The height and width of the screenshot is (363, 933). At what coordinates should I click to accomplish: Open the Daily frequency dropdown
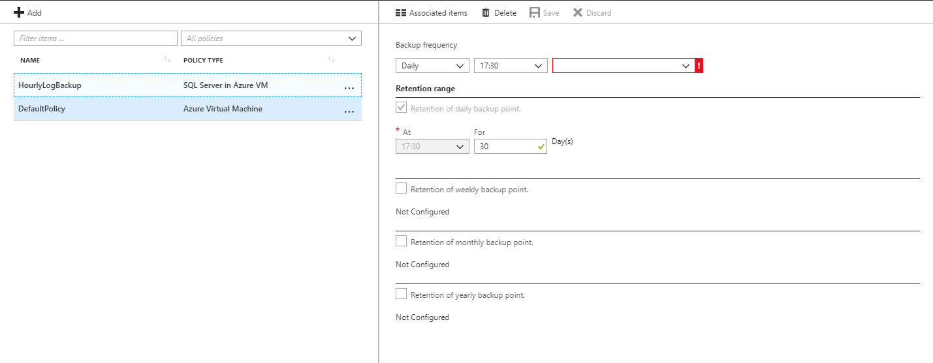(x=432, y=66)
